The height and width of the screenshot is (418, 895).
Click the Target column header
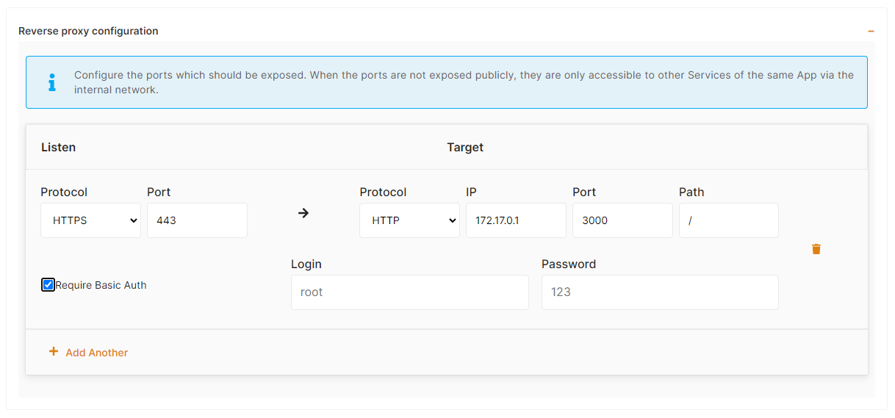[465, 147]
